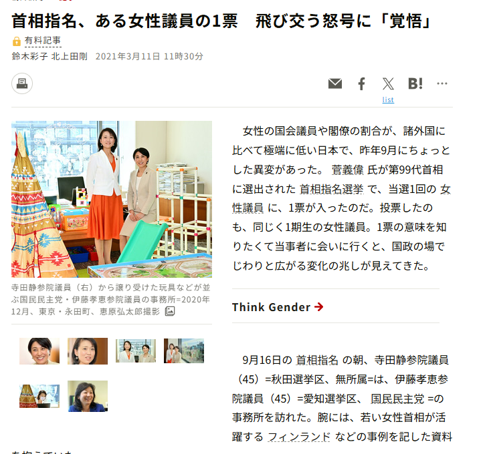The width and height of the screenshot is (487, 454).
Task: Open the more share options ellipsis
Action: 442,83
